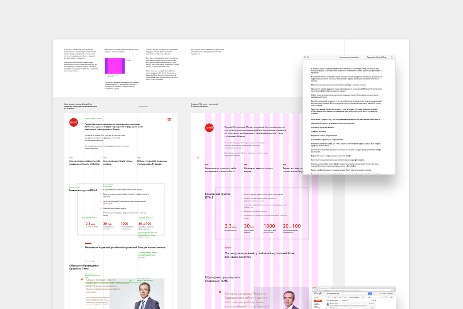Click 'Мы создали надежный' heading in the annotated mockup

pos(125,247)
